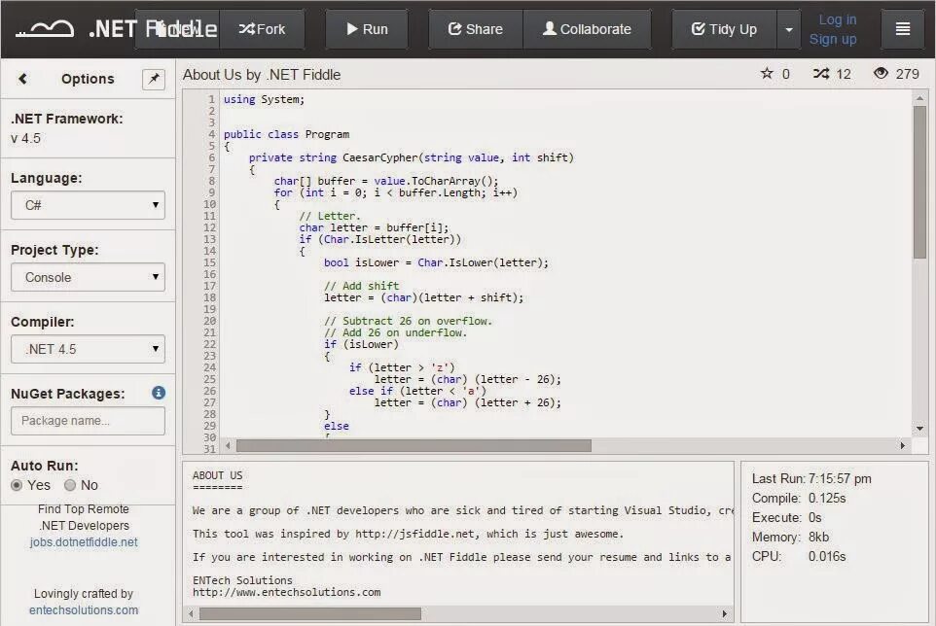This screenshot has width=936, height=626.
Task: Click the 'Options' panel heading
Action: click(88, 79)
